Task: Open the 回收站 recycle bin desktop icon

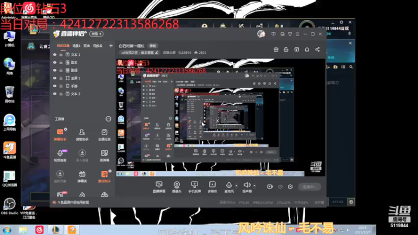Action: 9,94
